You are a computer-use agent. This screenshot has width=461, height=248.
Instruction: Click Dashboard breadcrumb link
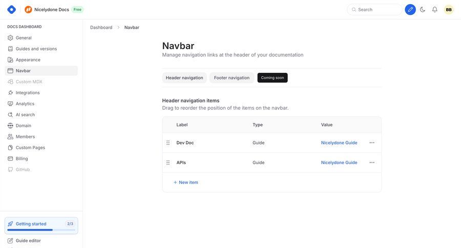click(x=101, y=27)
